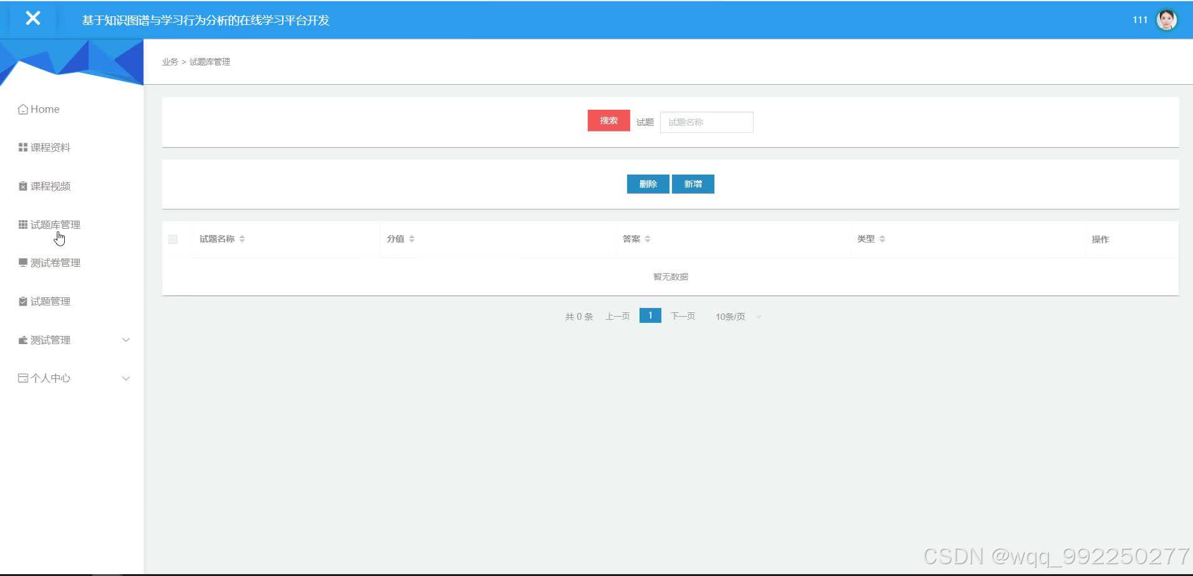Focus the 试题名称 search input field
Viewport: 1193px width, 576px height.
pos(706,122)
